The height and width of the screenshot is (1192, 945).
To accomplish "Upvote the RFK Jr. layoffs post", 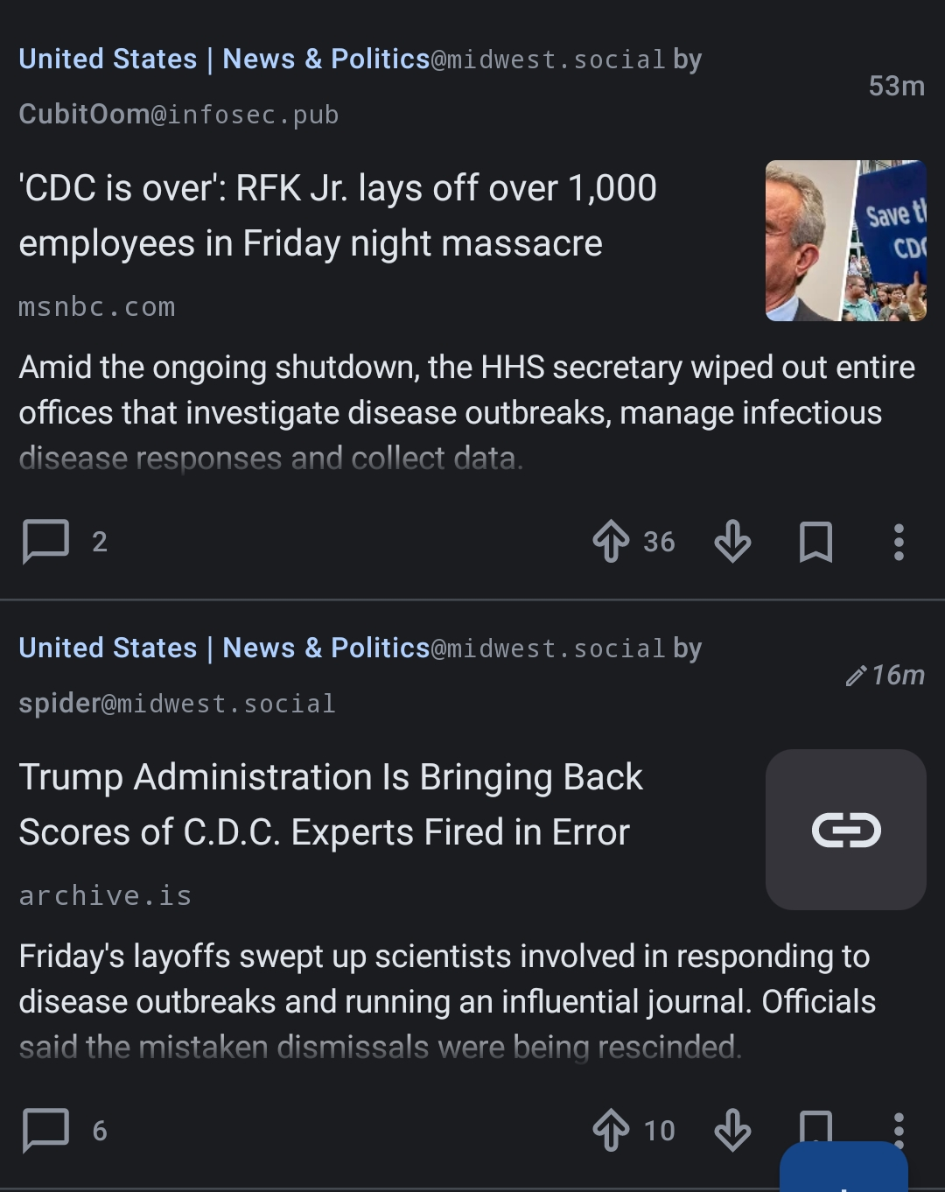I will tap(611, 541).
